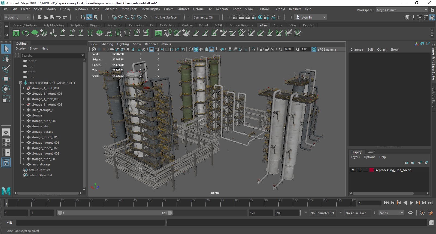Switch to the Anim layer tab
The width and height of the screenshot is (436, 234).
(x=371, y=152)
